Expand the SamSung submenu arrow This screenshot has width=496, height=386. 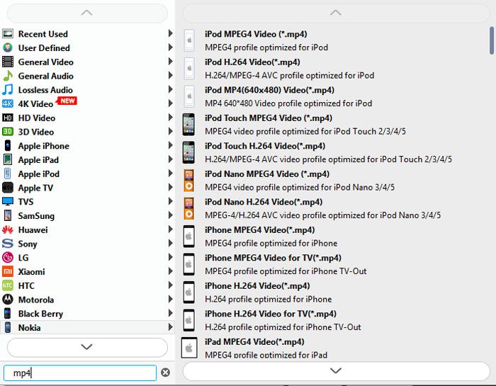(x=171, y=215)
